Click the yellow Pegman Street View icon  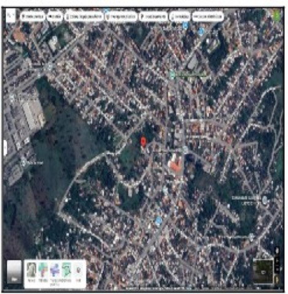click(x=278, y=279)
